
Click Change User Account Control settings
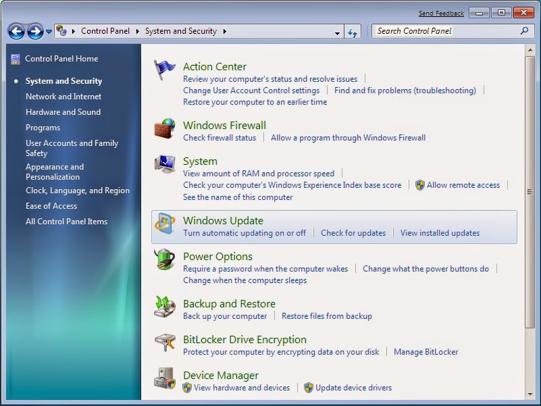point(251,90)
